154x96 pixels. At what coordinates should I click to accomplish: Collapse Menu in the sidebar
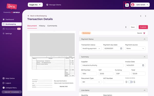tap(10, 88)
